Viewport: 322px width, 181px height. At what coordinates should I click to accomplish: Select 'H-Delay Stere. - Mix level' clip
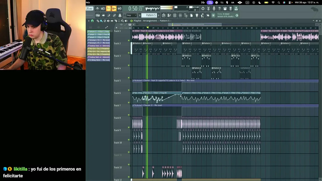coord(99,60)
